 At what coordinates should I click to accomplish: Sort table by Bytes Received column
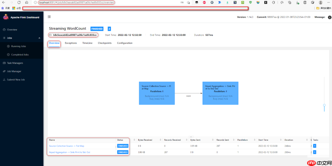[161, 140]
